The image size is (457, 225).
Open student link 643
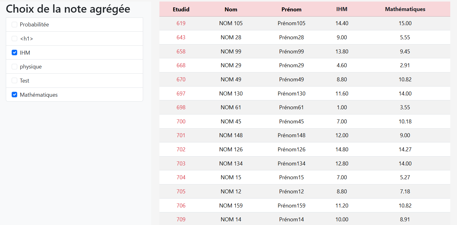181,37
